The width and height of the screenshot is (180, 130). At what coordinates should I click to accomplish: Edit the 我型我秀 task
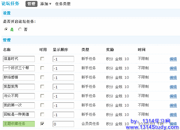[x=173, y=87]
